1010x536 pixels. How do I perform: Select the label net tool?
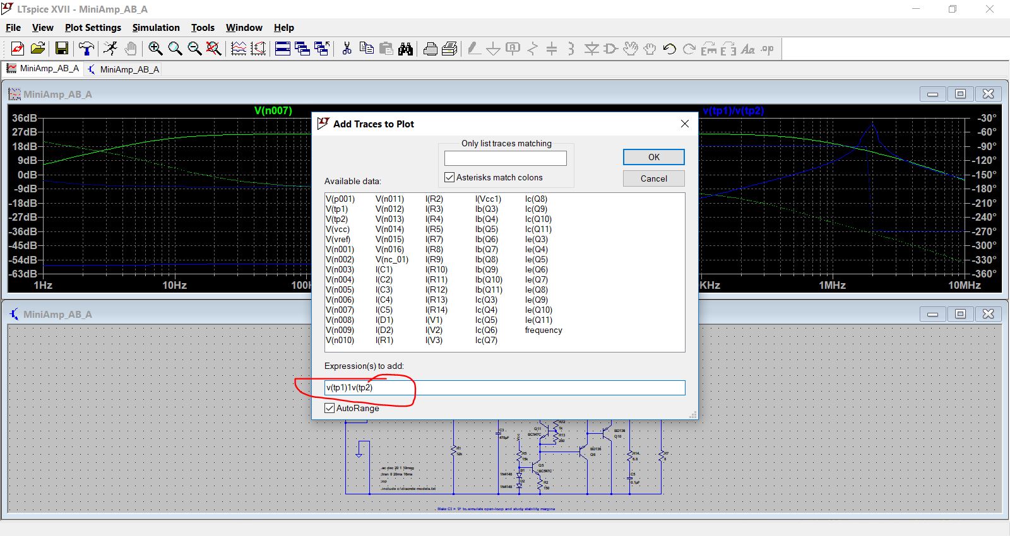[x=513, y=49]
